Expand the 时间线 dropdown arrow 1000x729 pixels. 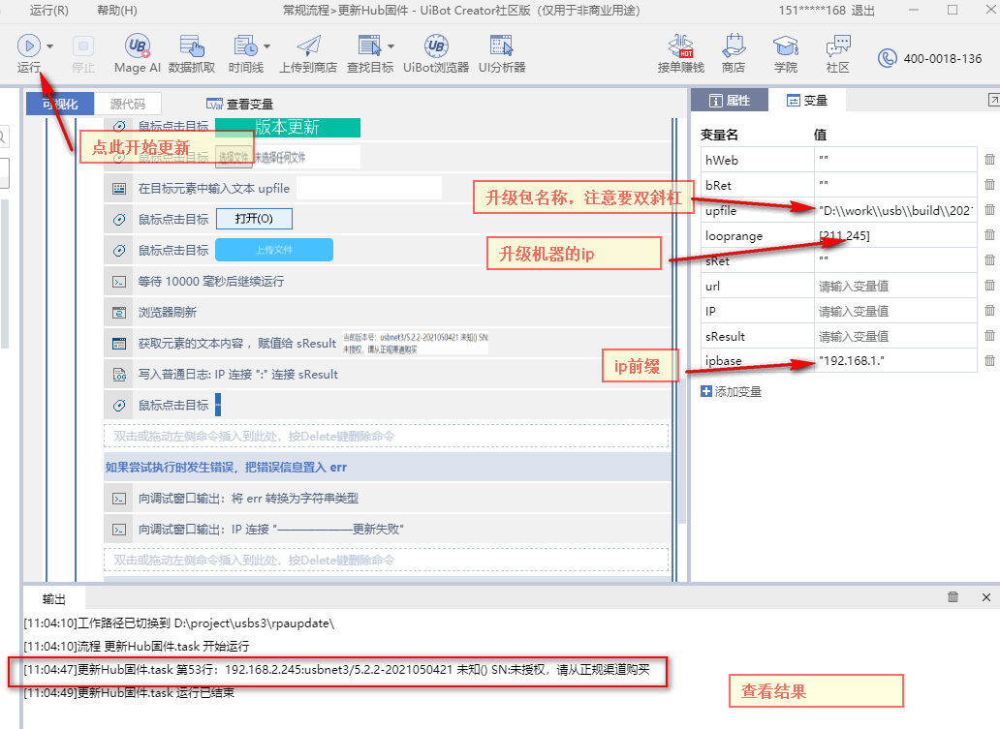click(x=266, y=46)
